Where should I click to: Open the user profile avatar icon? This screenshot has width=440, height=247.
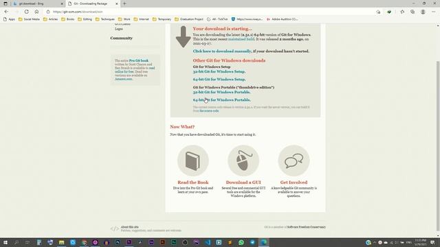click(x=423, y=12)
